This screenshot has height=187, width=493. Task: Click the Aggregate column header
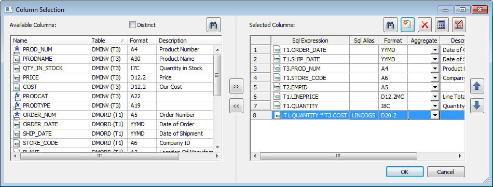click(x=424, y=41)
